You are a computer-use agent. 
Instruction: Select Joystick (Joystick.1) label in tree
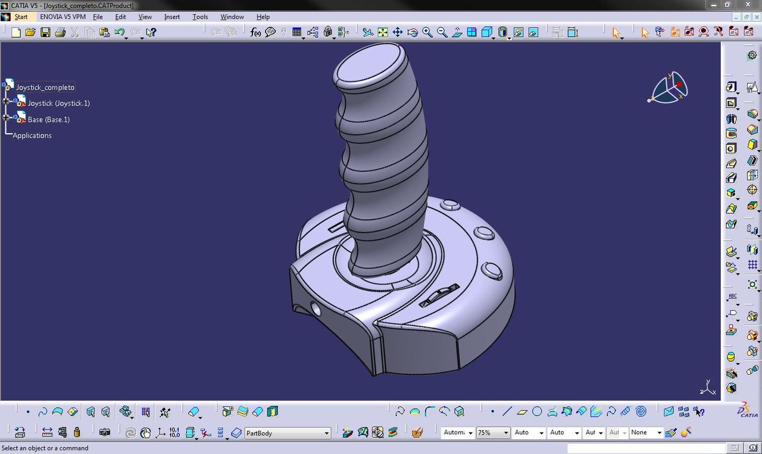[59, 103]
